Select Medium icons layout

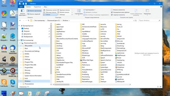[50, 12]
